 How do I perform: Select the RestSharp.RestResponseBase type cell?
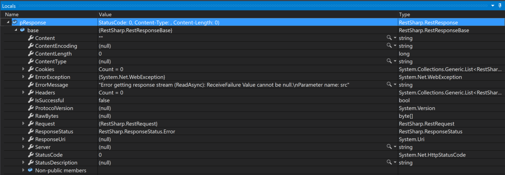click(x=434, y=30)
